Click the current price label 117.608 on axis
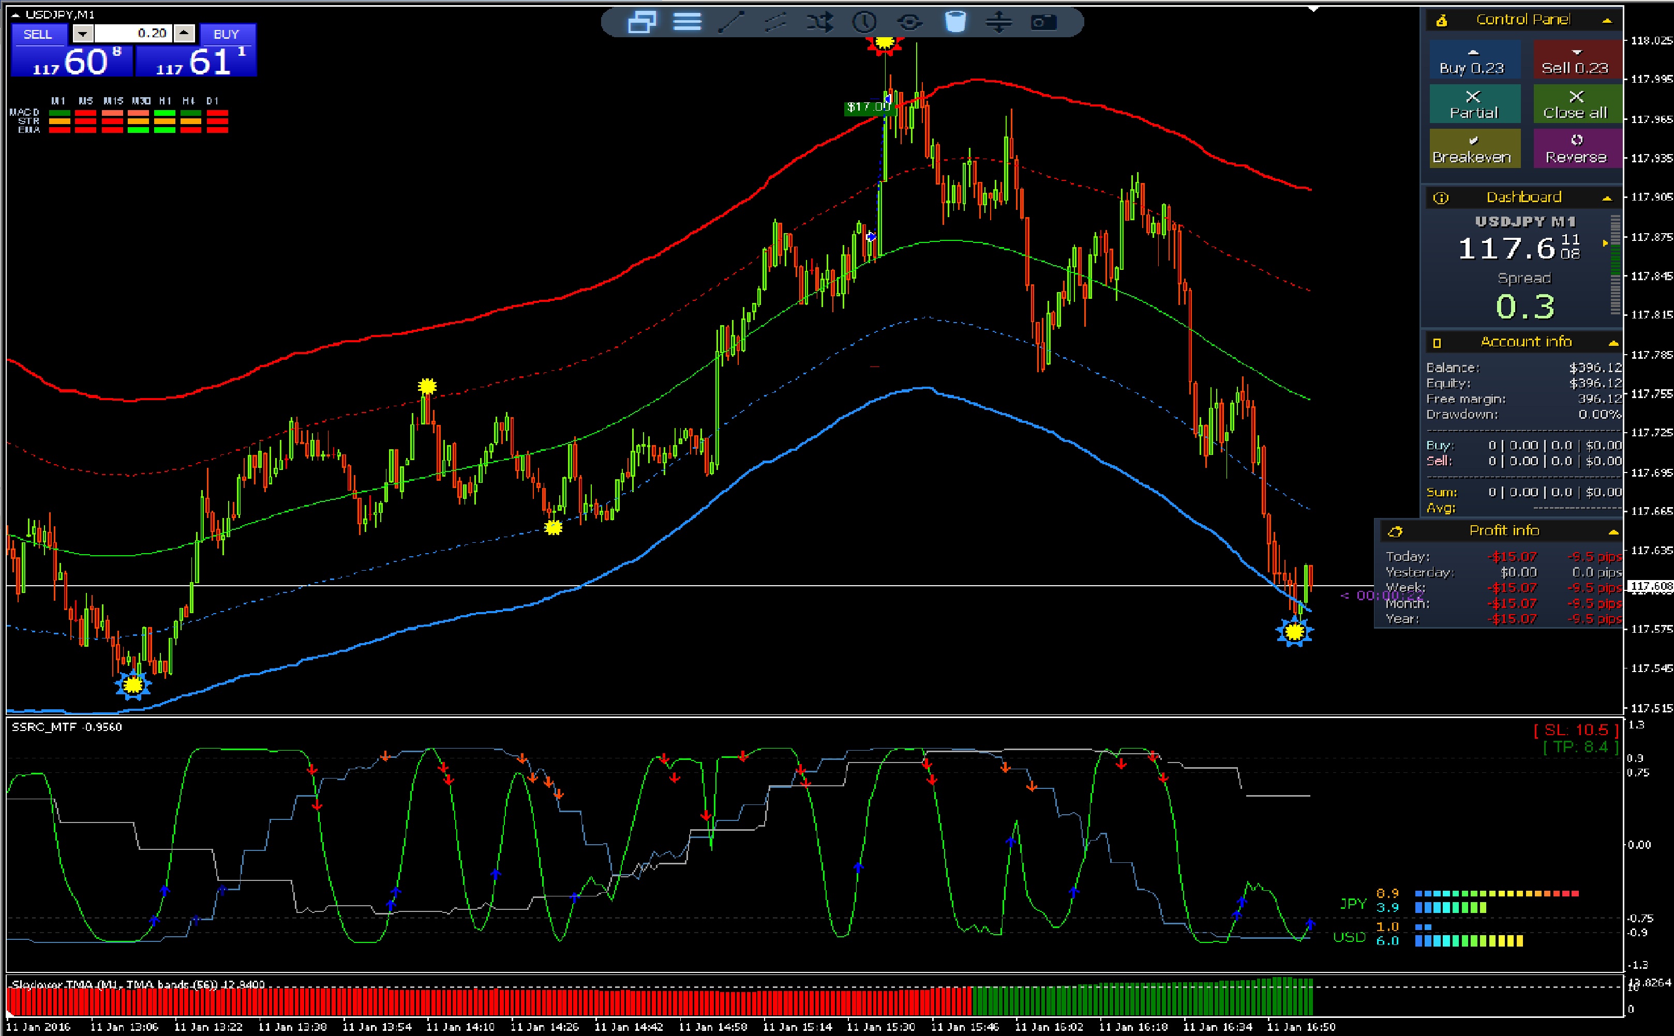This screenshot has width=1674, height=1036. pos(1651,586)
